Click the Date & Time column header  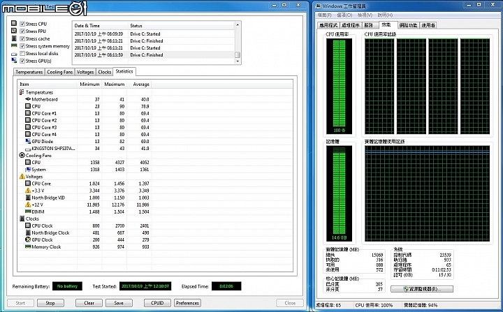tap(100, 26)
